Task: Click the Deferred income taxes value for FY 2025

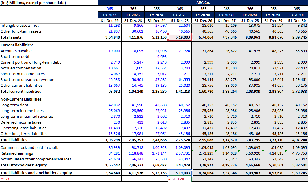Action: [x=180, y=122]
